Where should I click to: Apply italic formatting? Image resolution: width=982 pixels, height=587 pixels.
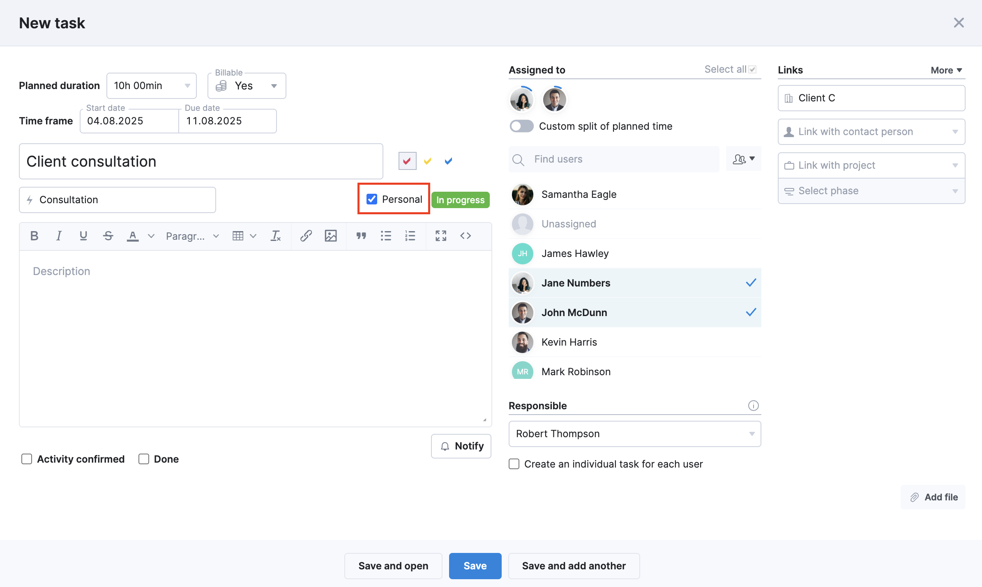coord(59,236)
